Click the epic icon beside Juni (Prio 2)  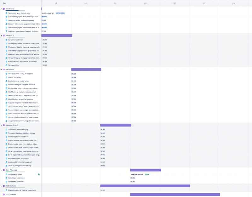click(4, 35)
